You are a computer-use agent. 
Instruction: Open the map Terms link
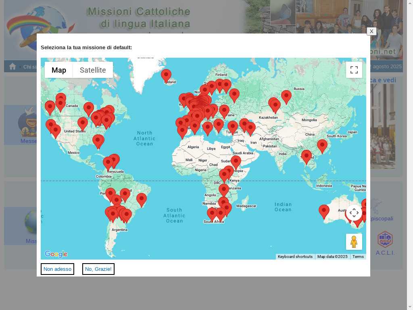coord(358,256)
